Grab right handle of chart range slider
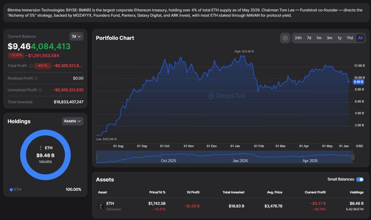The height and width of the screenshot is (220, 371). click(353, 157)
